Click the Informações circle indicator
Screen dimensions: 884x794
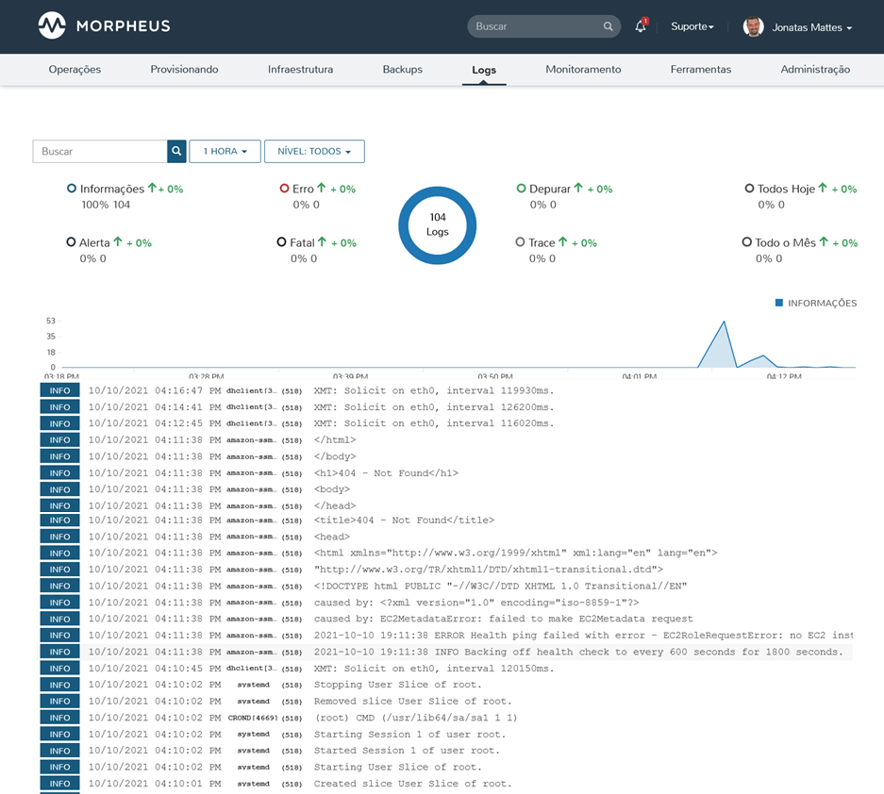[72, 189]
